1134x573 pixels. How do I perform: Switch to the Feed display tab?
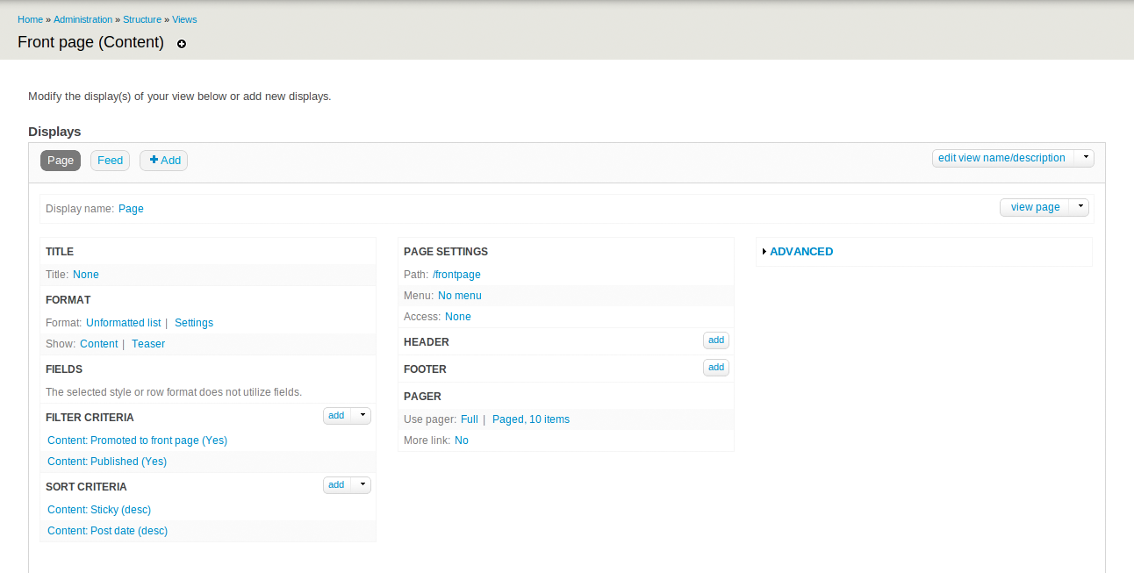(x=110, y=161)
